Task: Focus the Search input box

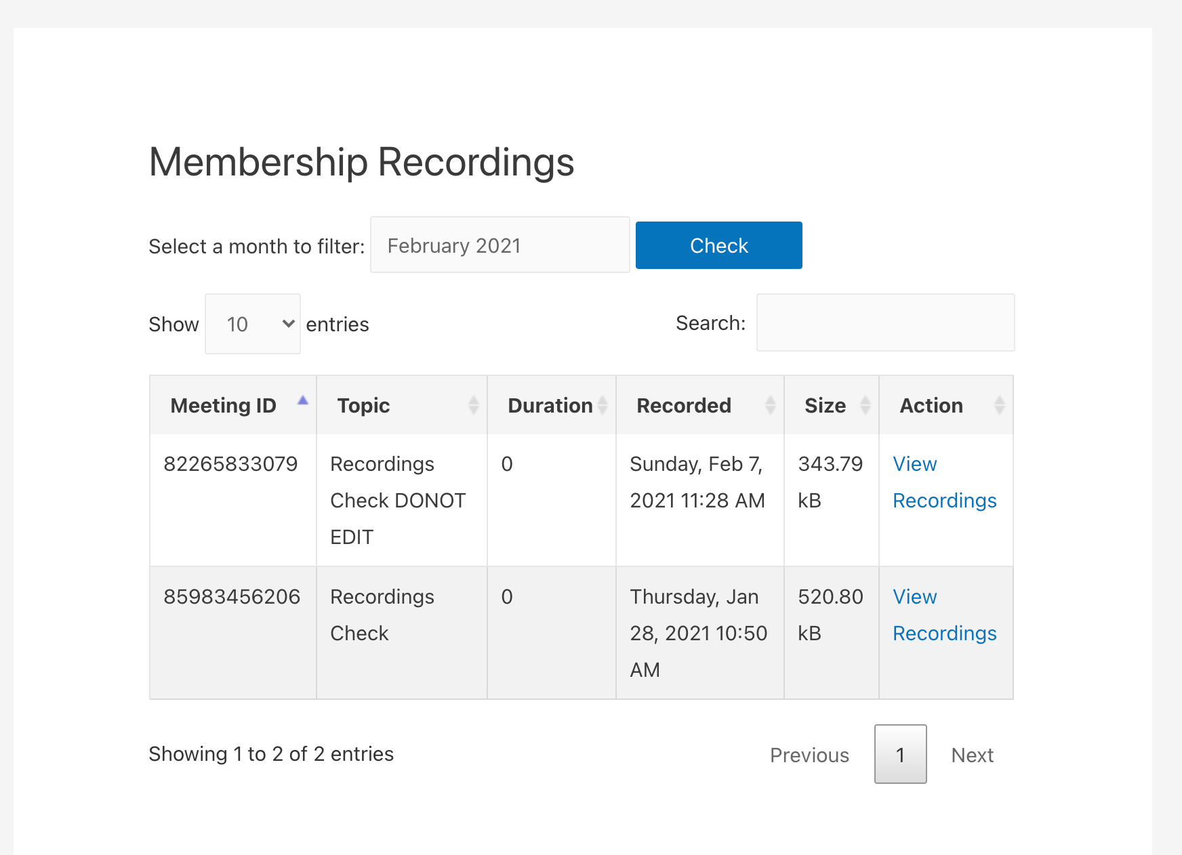Action: coord(885,322)
